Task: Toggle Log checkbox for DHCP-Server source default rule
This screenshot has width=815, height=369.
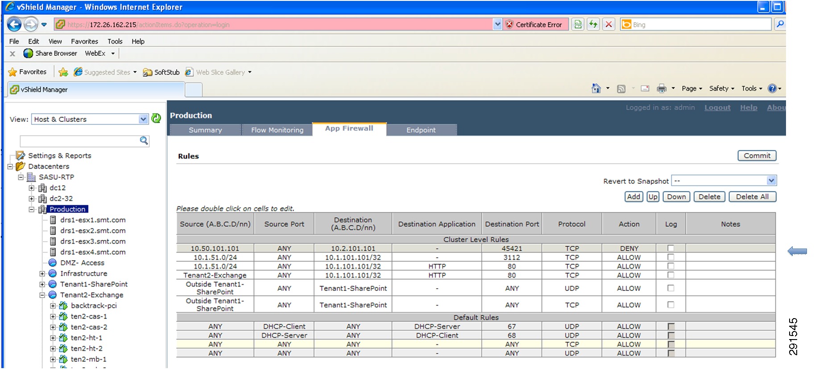Action: click(x=671, y=335)
